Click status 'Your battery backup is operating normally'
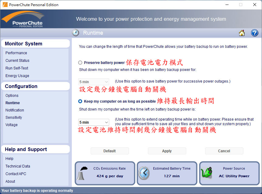This screenshot has height=194, width=262. coord(37,191)
